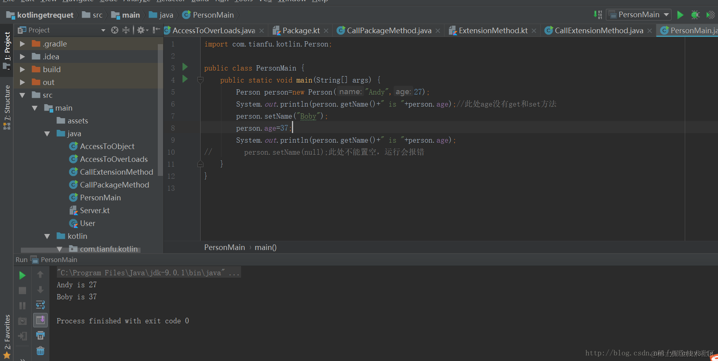
Task: Start debugging with the bug icon
Action: tap(695, 15)
